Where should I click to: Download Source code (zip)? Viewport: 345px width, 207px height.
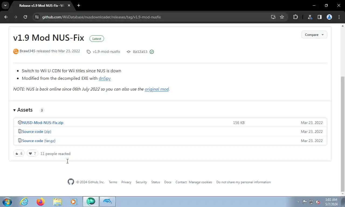(37, 132)
